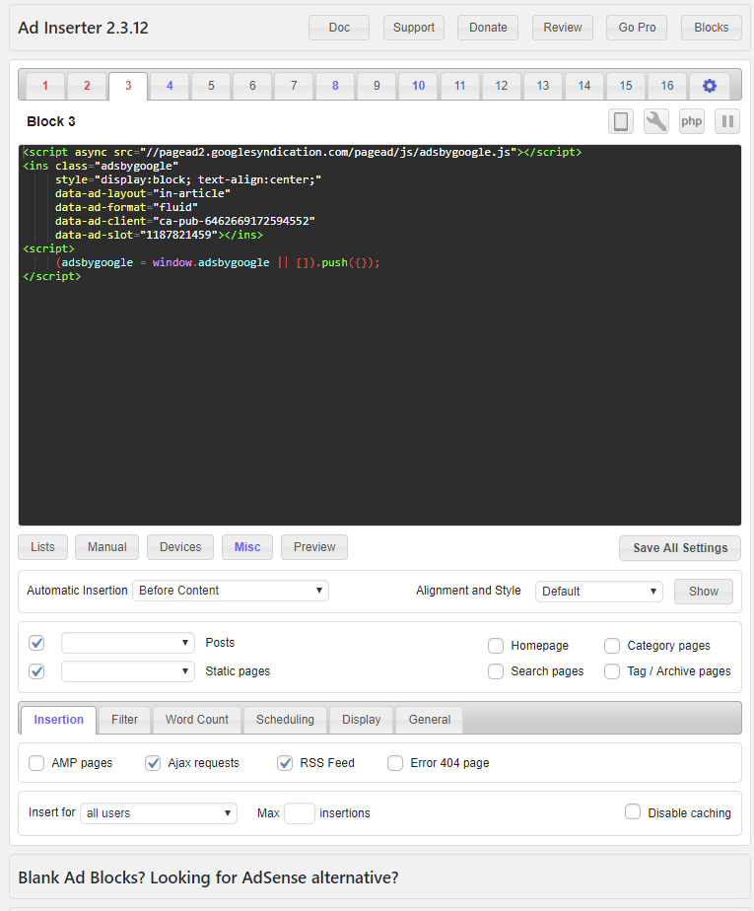
Task: Click the Manual insertion button
Action: point(106,547)
